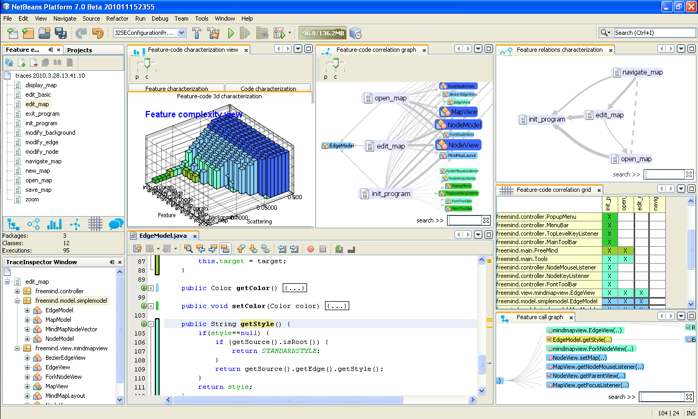Click the Save All toolbar icon
The width and height of the screenshot is (698, 419).
(x=60, y=33)
